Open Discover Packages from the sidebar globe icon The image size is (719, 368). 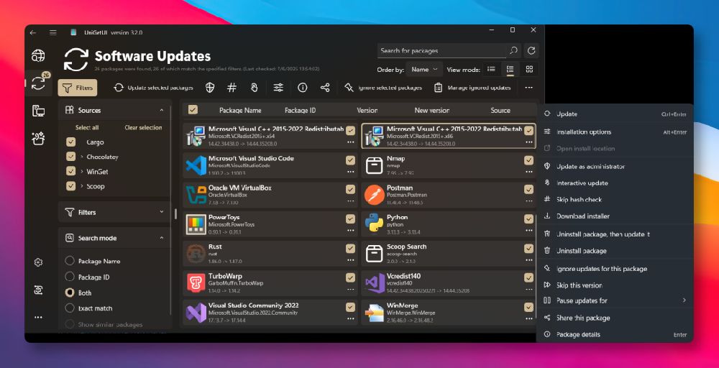click(x=38, y=56)
